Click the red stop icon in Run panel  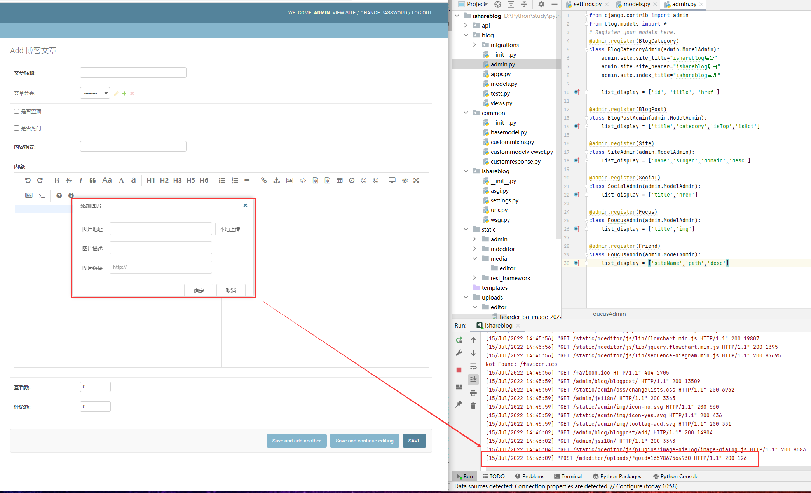pyautogui.click(x=459, y=370)
